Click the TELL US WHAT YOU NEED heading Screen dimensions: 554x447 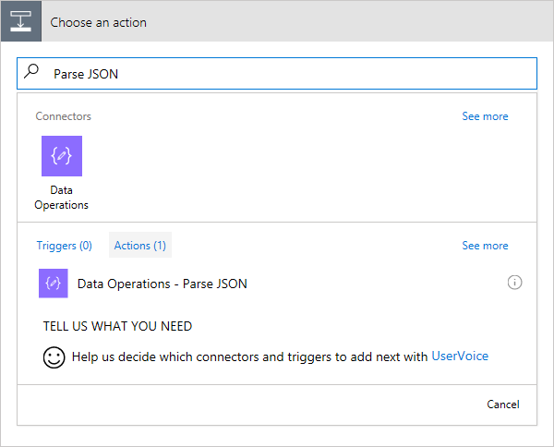[x=117, y=326]
